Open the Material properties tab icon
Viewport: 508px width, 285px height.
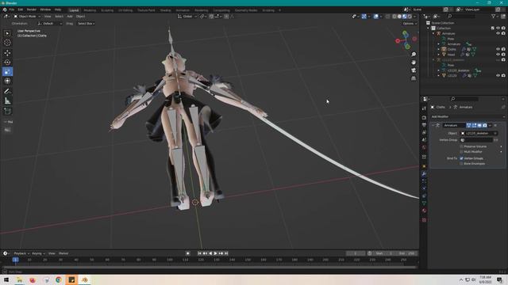[424, 211]
